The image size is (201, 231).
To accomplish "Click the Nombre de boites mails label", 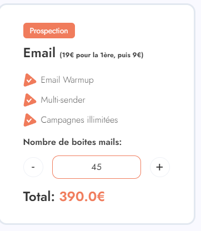I will point(72,142).
